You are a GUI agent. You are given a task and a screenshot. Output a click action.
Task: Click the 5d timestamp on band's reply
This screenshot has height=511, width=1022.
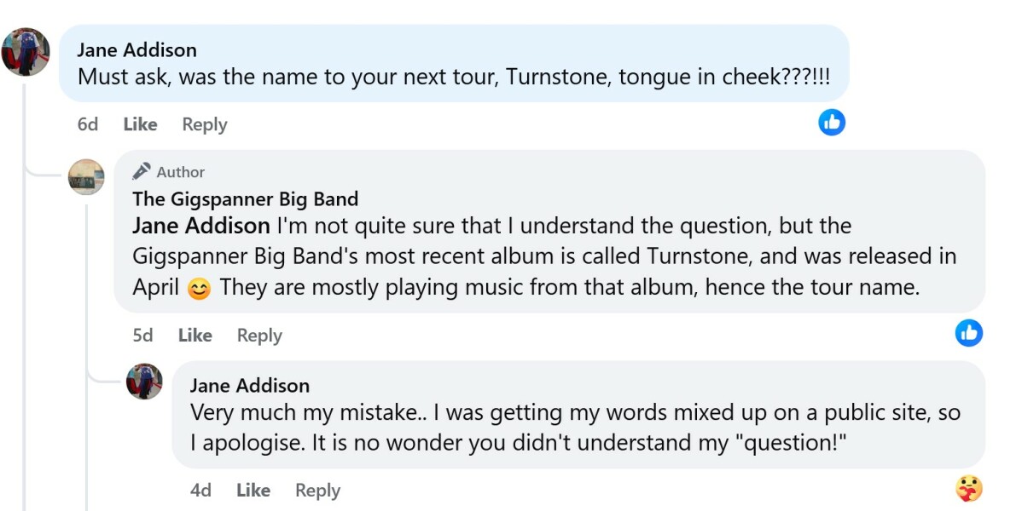click(x=142, y=336)
